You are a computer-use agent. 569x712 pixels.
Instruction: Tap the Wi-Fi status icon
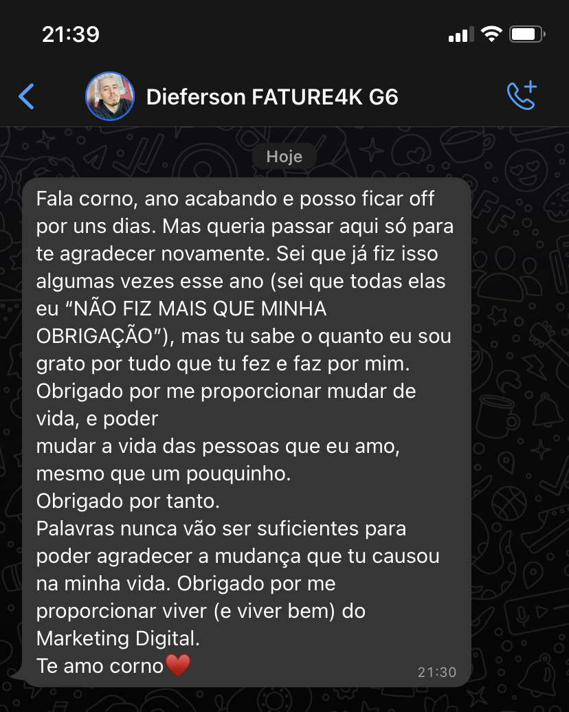coord(491,34)
